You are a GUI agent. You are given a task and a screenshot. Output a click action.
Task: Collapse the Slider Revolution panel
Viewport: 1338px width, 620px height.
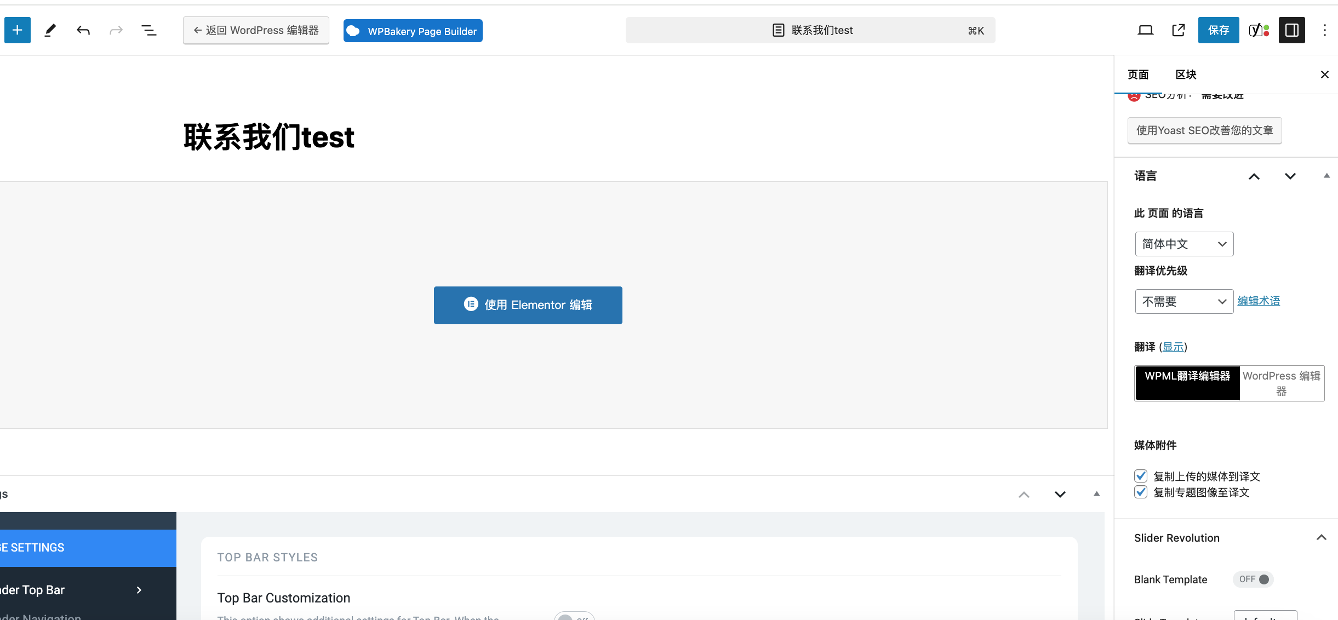point(1322,538)
